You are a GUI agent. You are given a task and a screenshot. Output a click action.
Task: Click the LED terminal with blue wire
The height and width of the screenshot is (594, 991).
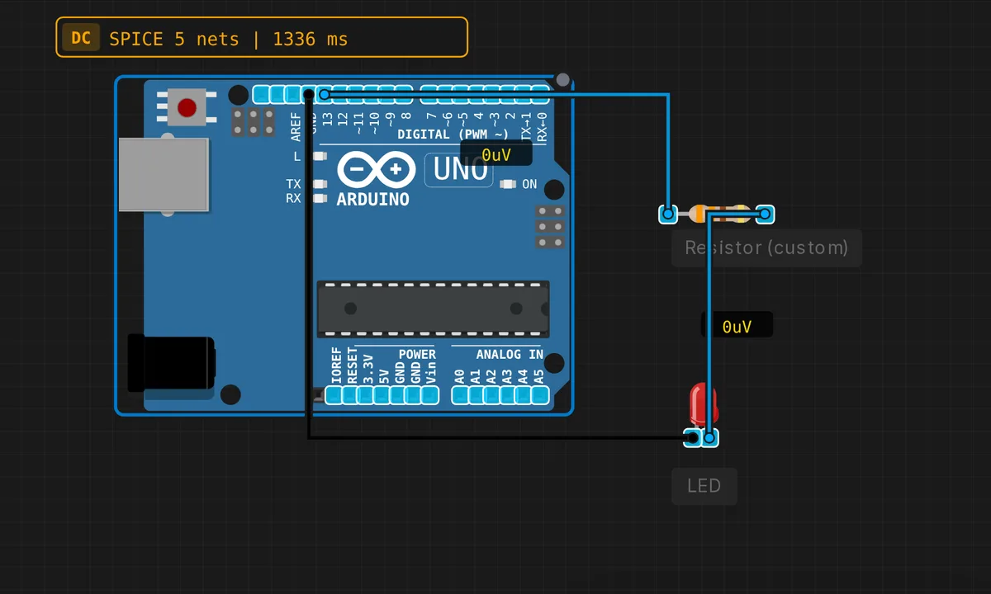click(710, 438)
